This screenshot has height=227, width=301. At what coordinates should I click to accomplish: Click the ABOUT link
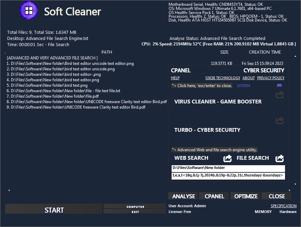coord(248,78)
